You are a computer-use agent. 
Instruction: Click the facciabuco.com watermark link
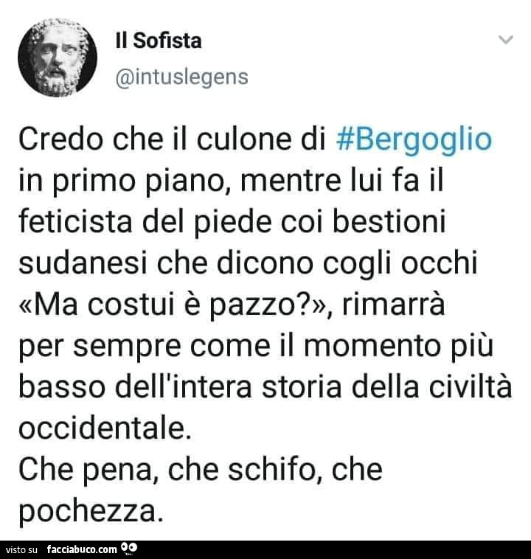[82, 549]
